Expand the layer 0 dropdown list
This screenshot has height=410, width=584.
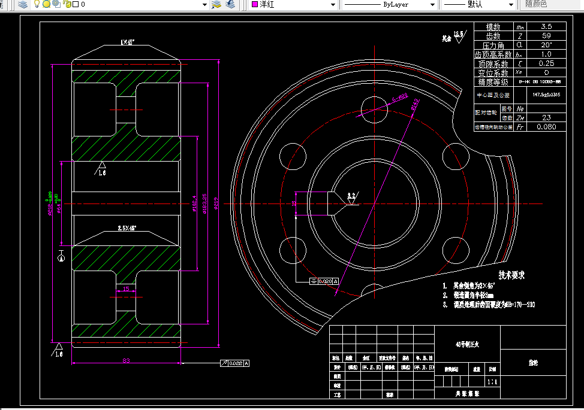pyautogui.click(x=204, y=4)
